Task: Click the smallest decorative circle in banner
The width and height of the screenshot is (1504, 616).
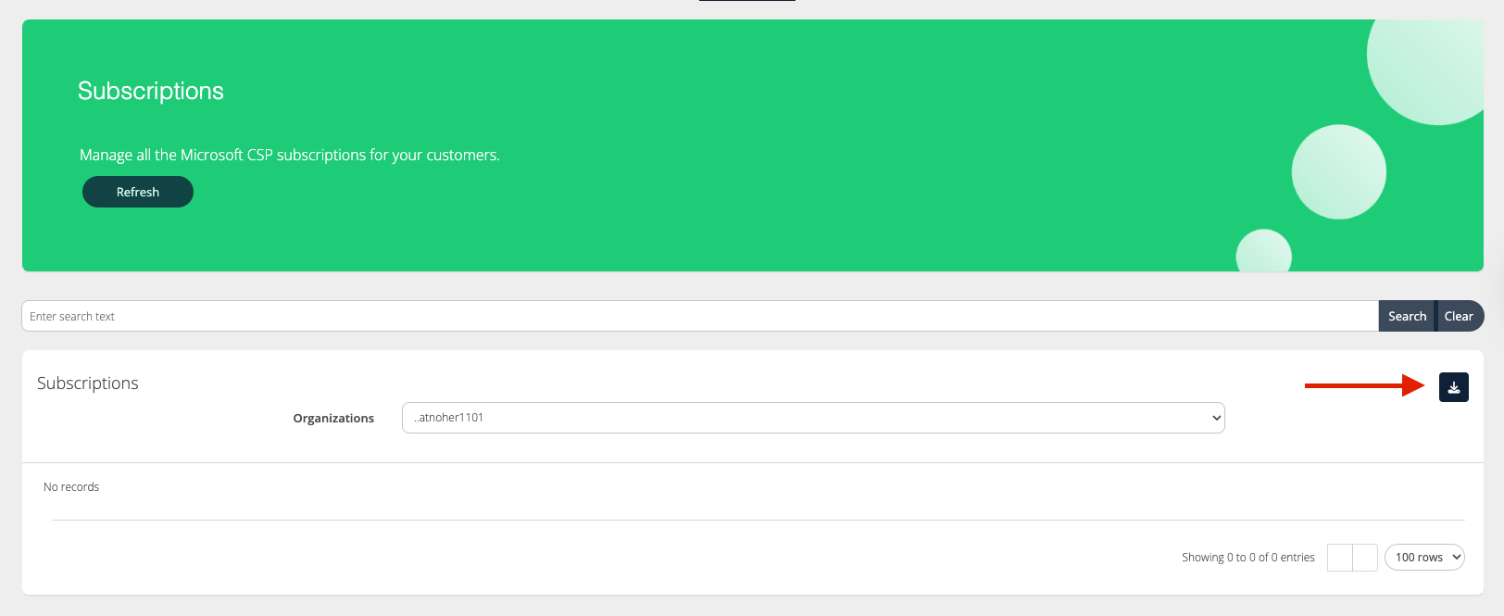Action: coord(1263,252)
